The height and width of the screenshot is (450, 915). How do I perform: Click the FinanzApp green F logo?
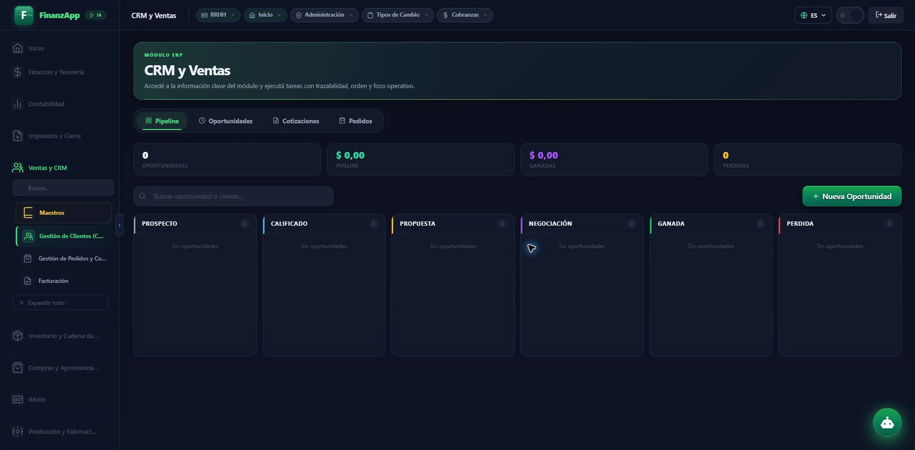point(23,15)
